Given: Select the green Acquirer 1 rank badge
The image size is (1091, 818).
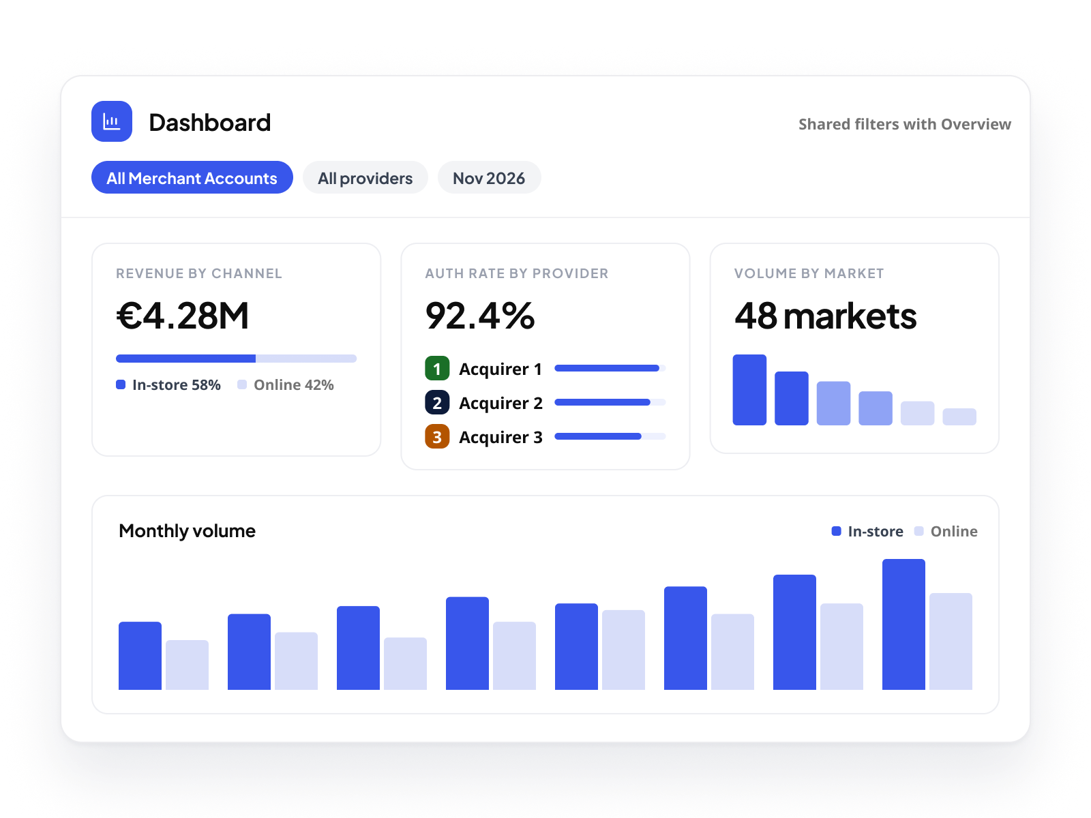Looking at the screenshot, I should coord(437,369).
